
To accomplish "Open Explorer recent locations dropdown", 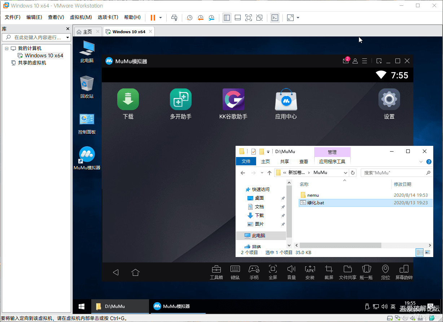I will click(x=262, y=173).
